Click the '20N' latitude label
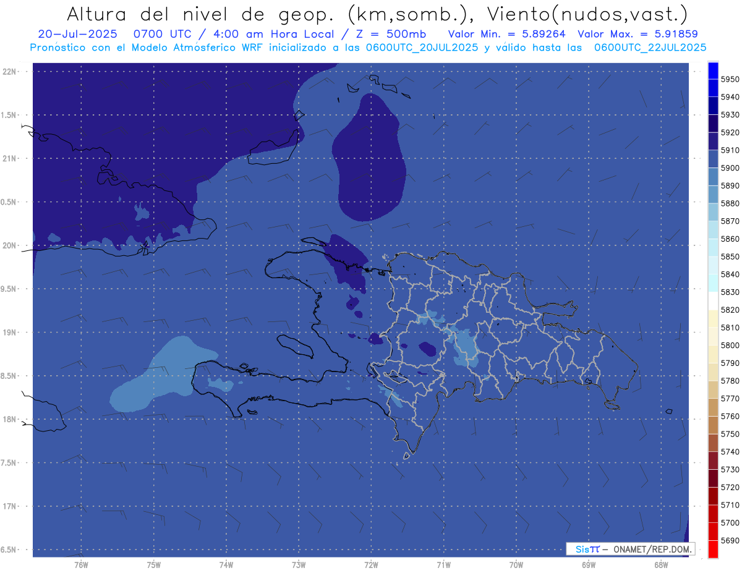 pos(9,245)
